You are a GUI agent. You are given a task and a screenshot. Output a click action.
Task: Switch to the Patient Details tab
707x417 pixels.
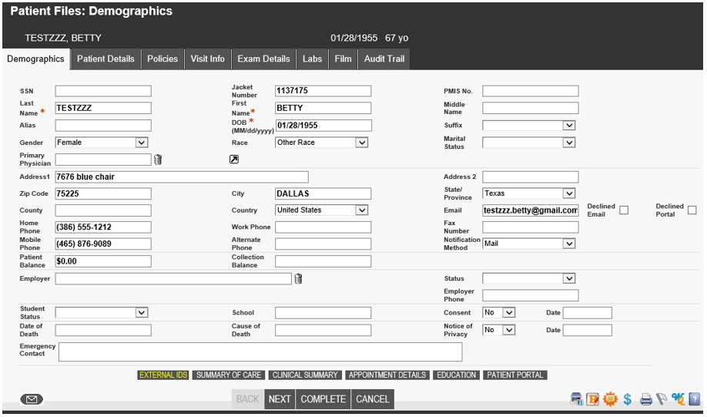pyautogui.click(x=106, y=59)
